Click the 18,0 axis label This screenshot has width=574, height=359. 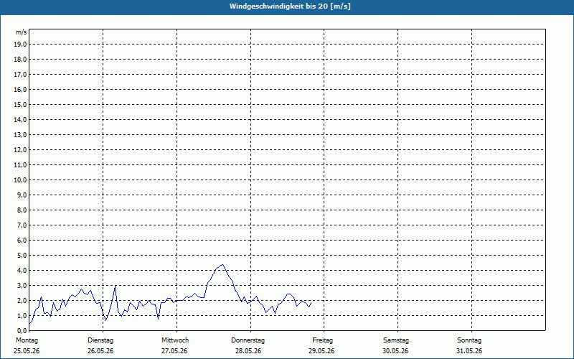coord(20,60)
